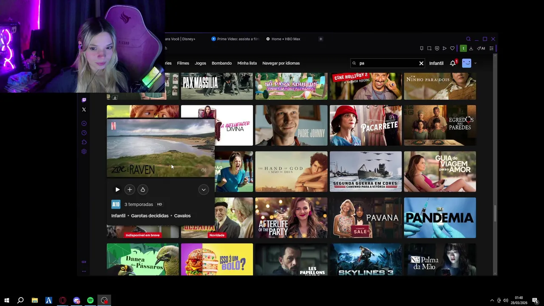Open Twitch from the Opera GX sidebar
The image size is (544, 306).
click(x=84, y=100)
